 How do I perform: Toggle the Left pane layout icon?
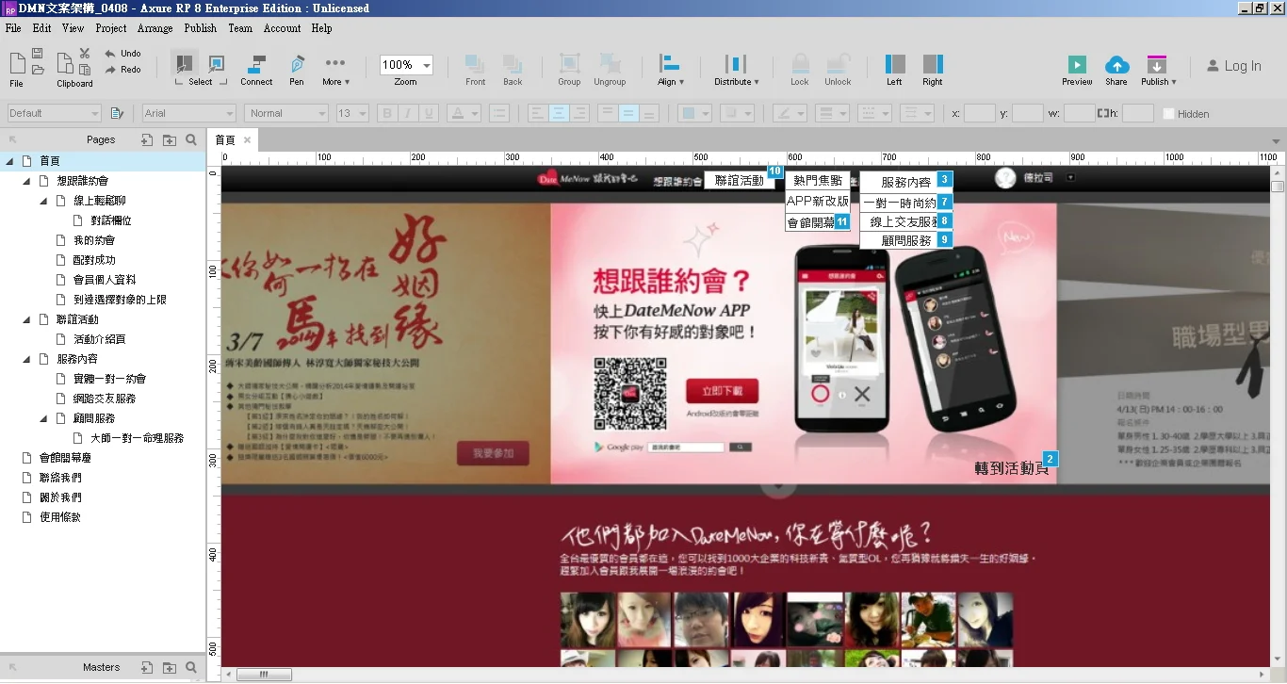894,64
